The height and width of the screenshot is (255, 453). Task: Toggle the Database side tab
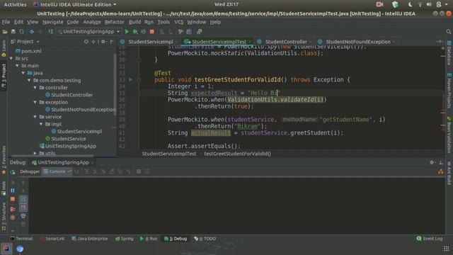click(x=449, y=53)
